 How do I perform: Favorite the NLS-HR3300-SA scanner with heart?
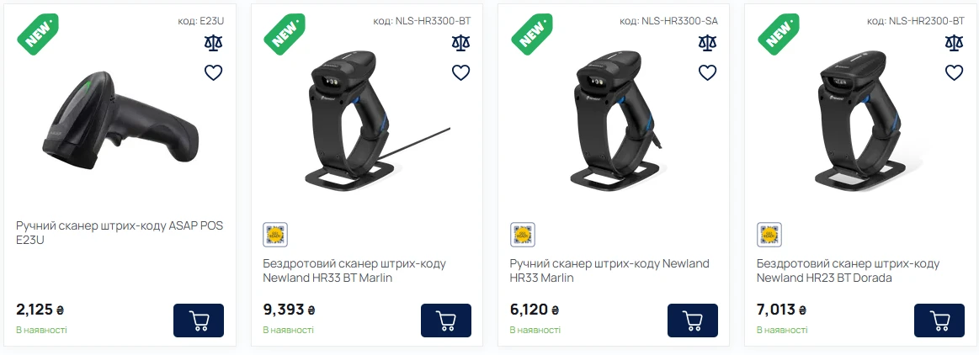coord(707,72)
